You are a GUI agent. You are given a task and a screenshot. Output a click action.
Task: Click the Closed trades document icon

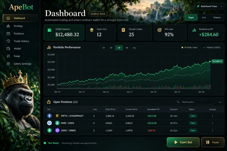point(123,30)
